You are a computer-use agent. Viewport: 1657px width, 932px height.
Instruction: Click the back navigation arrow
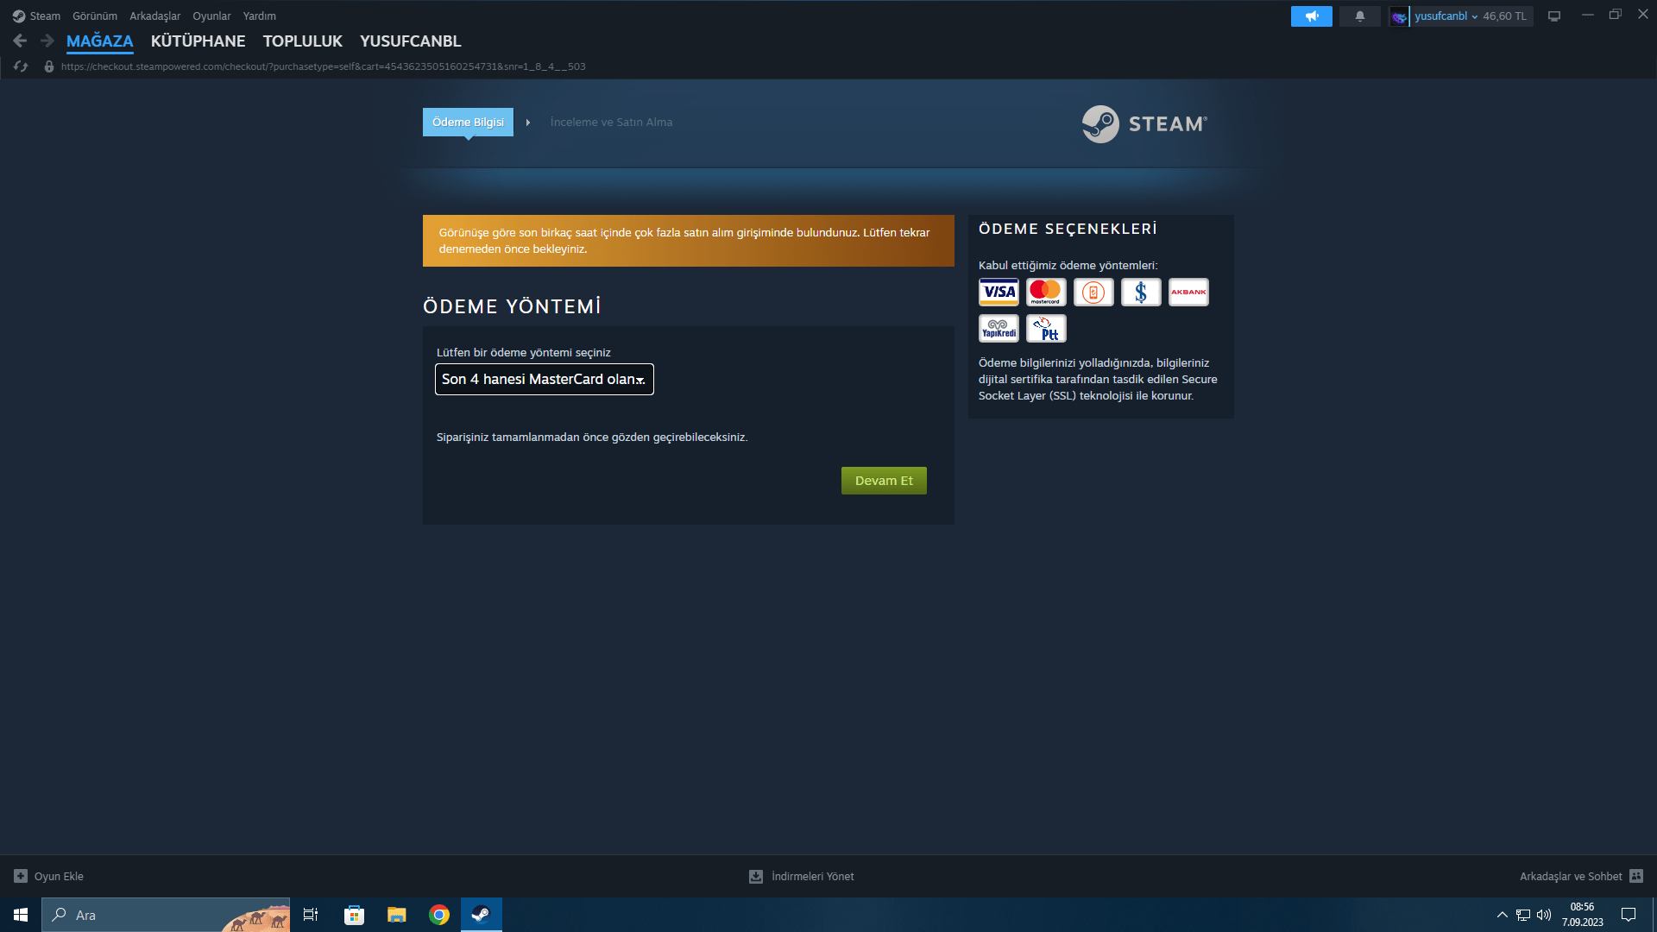(20, 41)
